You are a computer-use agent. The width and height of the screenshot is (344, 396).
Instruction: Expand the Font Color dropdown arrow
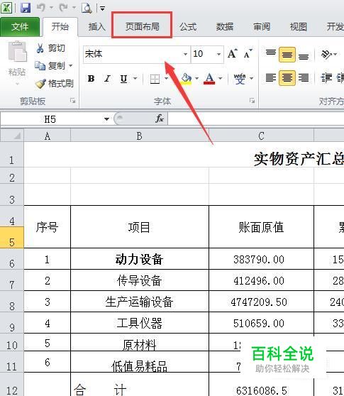[x=221, y=79]
